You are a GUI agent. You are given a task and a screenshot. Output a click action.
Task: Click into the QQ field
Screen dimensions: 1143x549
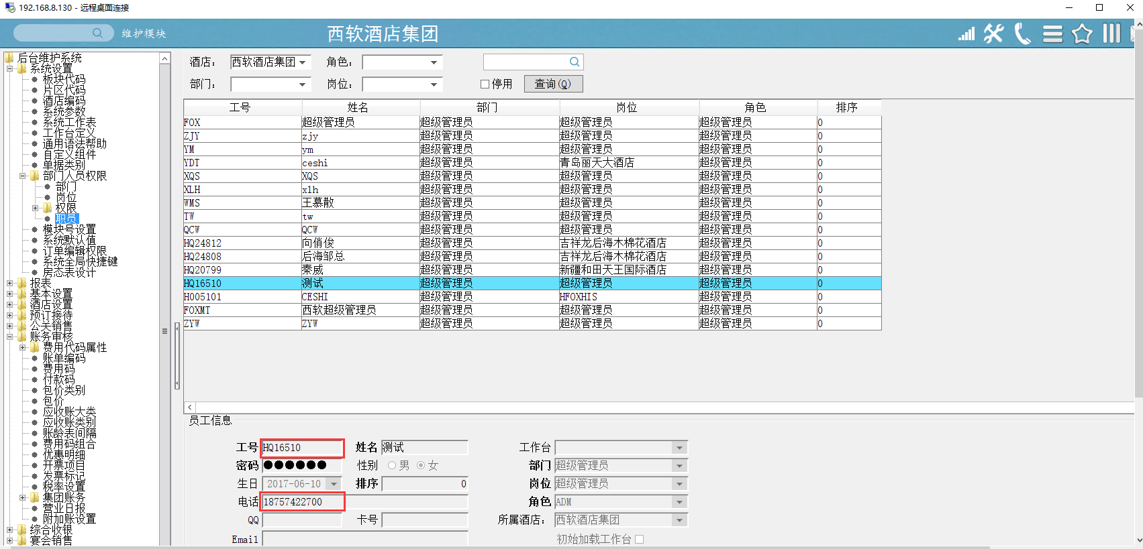pyautogui.click(x=302, y=520)
